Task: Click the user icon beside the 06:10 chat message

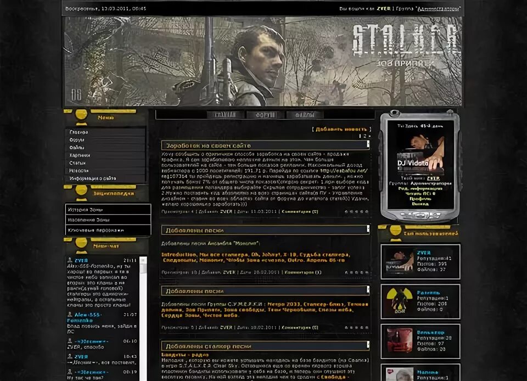Action: pos(70,341)
